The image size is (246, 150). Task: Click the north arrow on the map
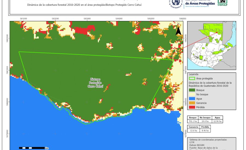[x=178, y=30]
